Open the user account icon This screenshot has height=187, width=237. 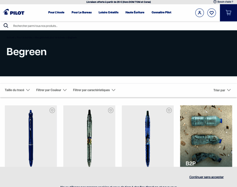(200, 13)
